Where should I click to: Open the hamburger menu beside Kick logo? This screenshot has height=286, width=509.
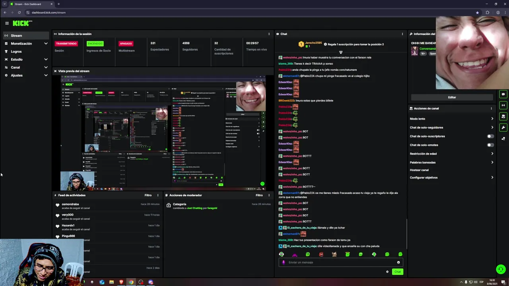pyautogui.click(x=7, y=23)
